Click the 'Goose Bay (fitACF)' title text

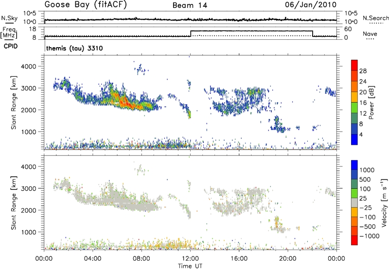[86, 5]
